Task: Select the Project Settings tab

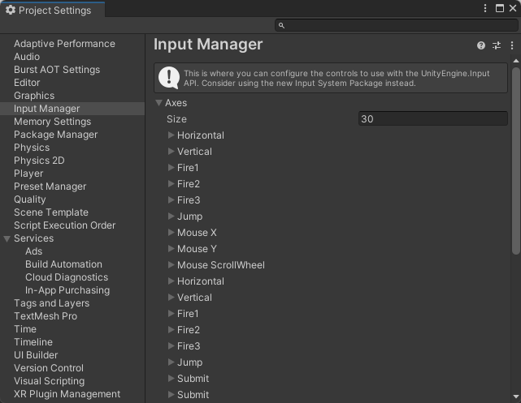Action: [53, 10]
